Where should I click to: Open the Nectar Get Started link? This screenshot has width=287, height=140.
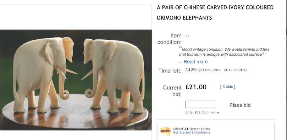click(182, 132)
